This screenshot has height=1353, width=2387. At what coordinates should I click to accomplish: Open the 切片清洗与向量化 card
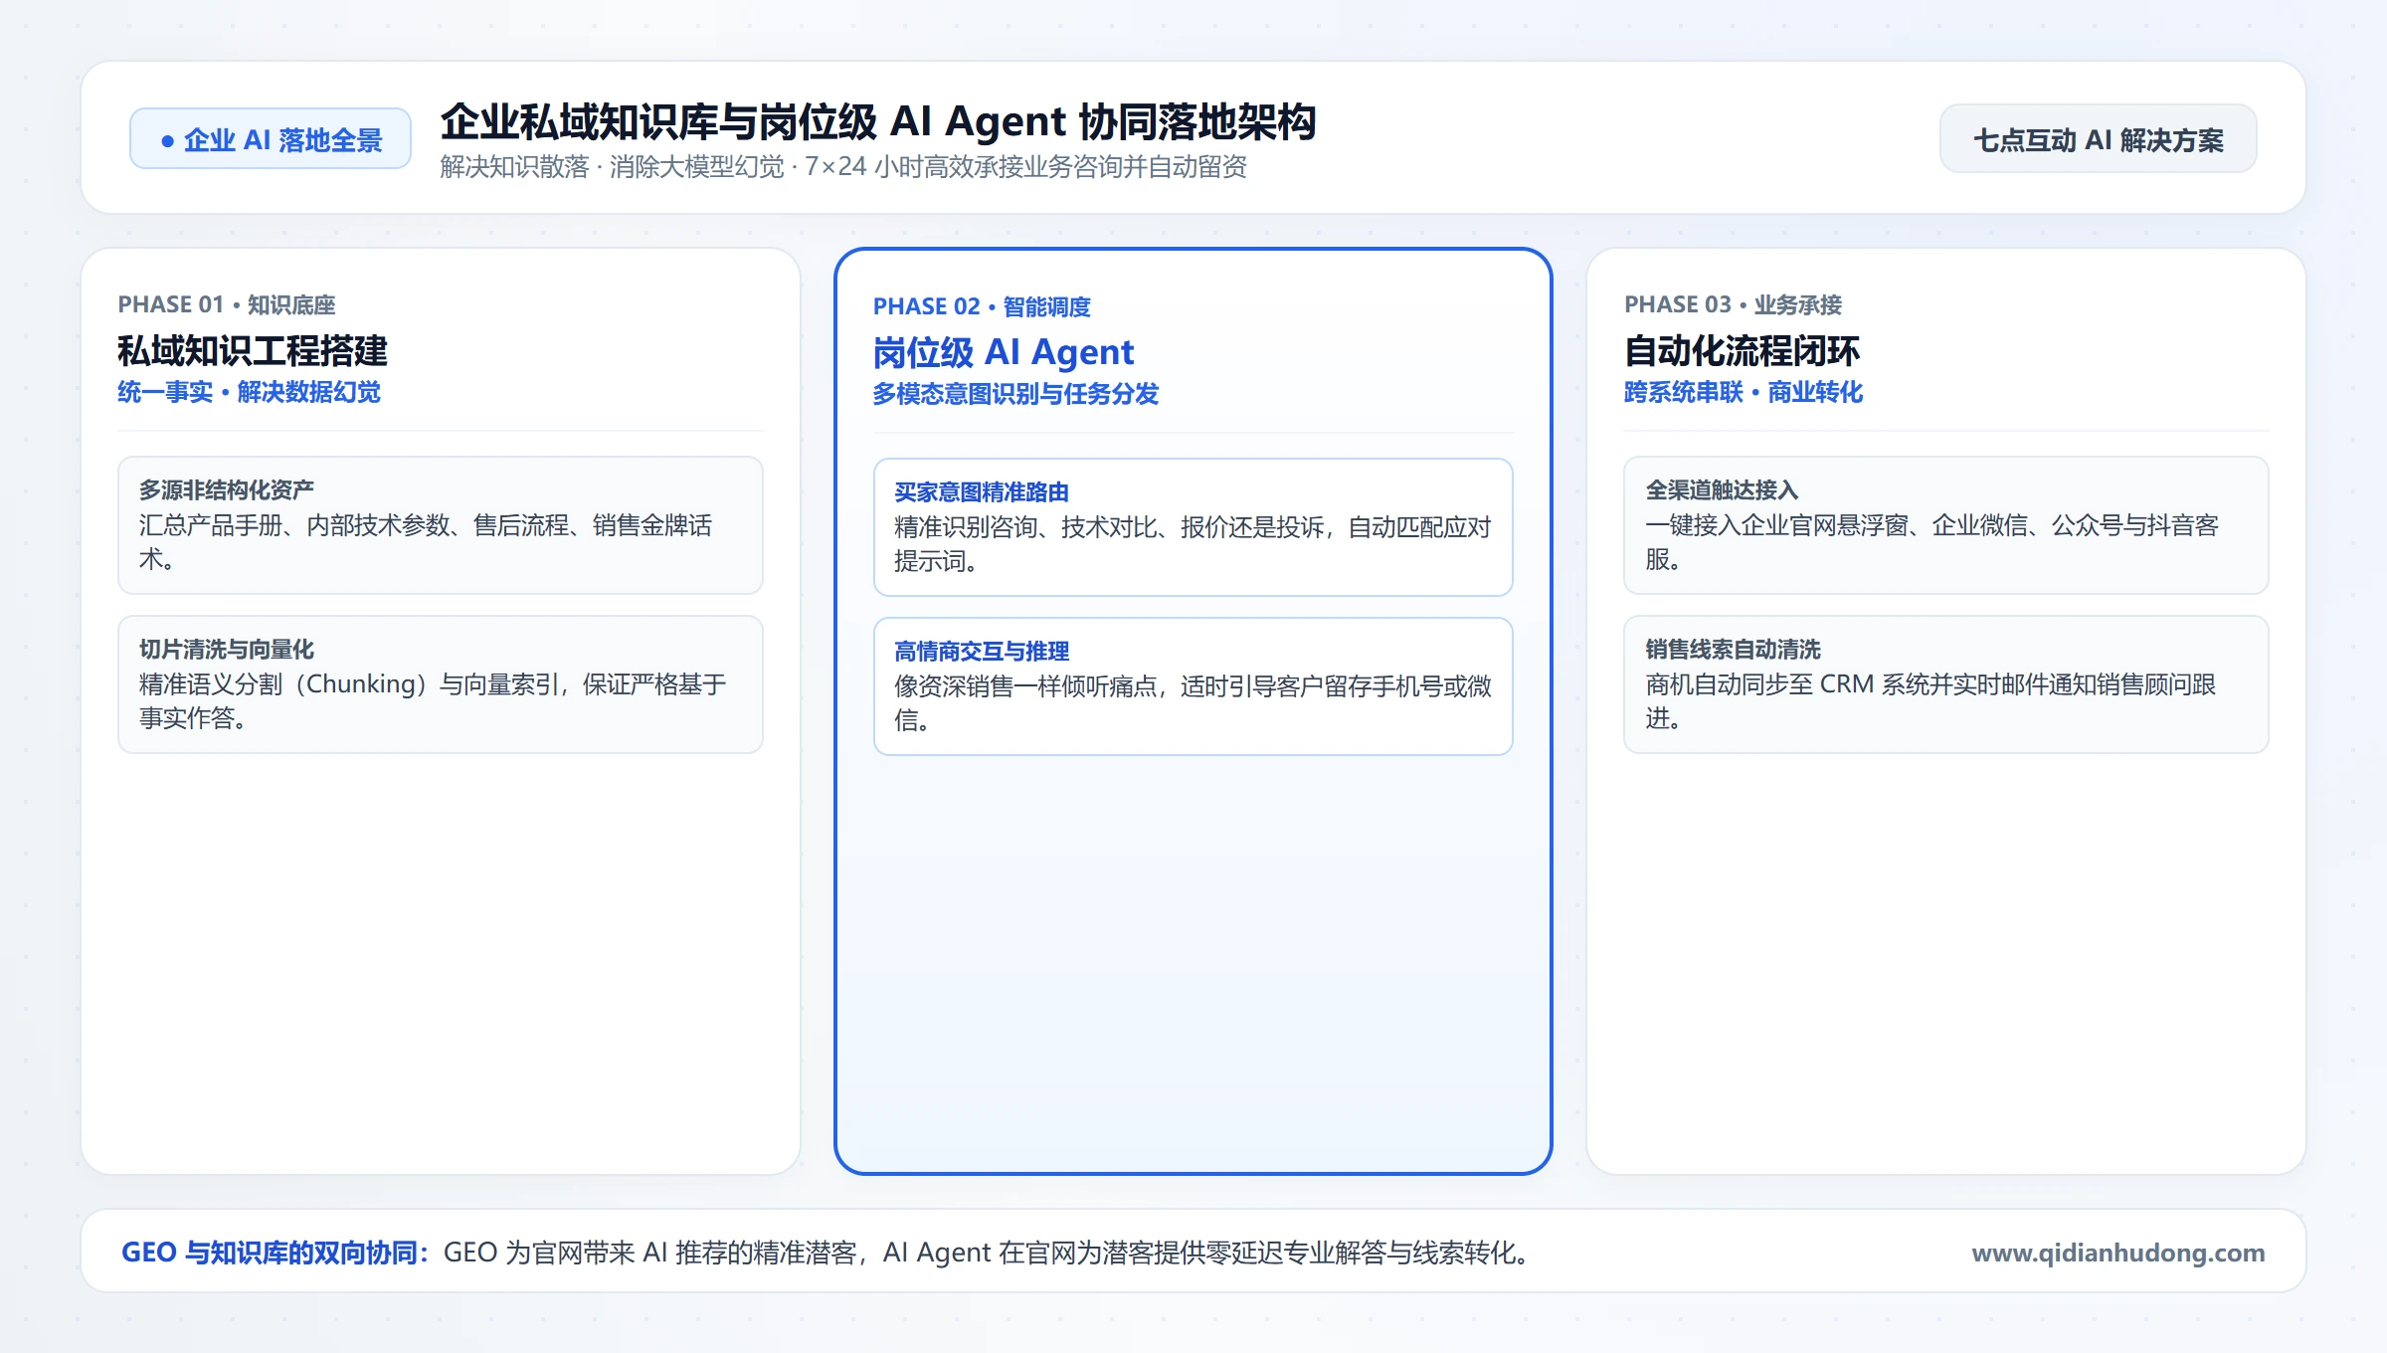click(441, 684)
